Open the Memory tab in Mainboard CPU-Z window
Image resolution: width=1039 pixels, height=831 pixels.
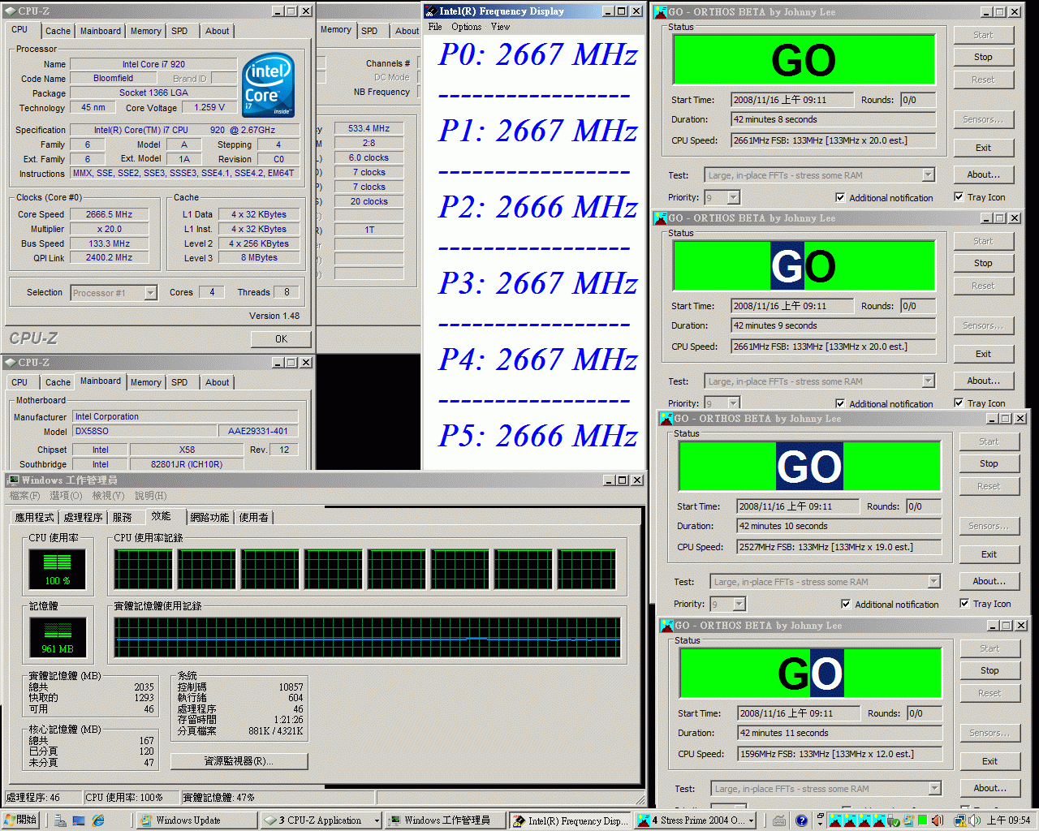click(146, 382)
